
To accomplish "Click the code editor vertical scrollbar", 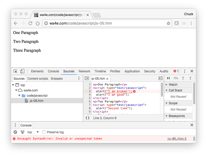I will [162, 90].
